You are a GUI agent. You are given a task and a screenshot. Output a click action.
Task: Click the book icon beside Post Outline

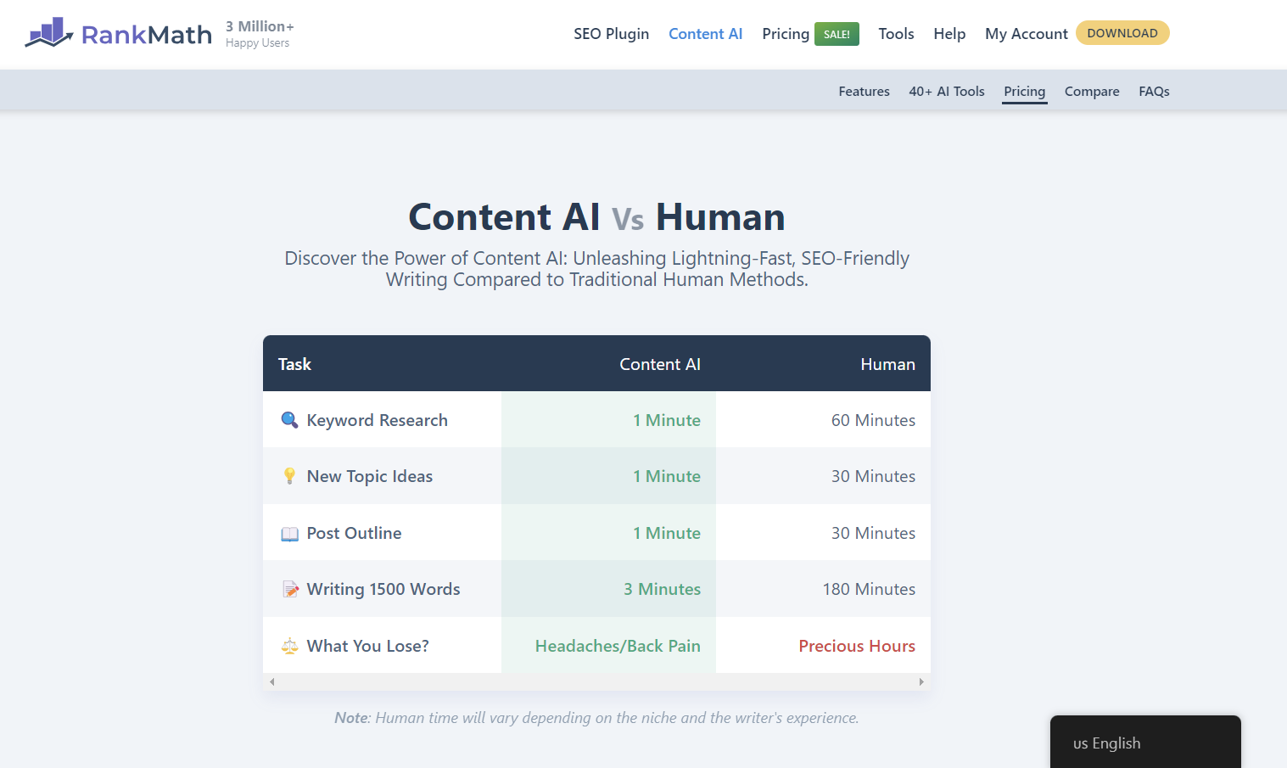click(289, 534)
